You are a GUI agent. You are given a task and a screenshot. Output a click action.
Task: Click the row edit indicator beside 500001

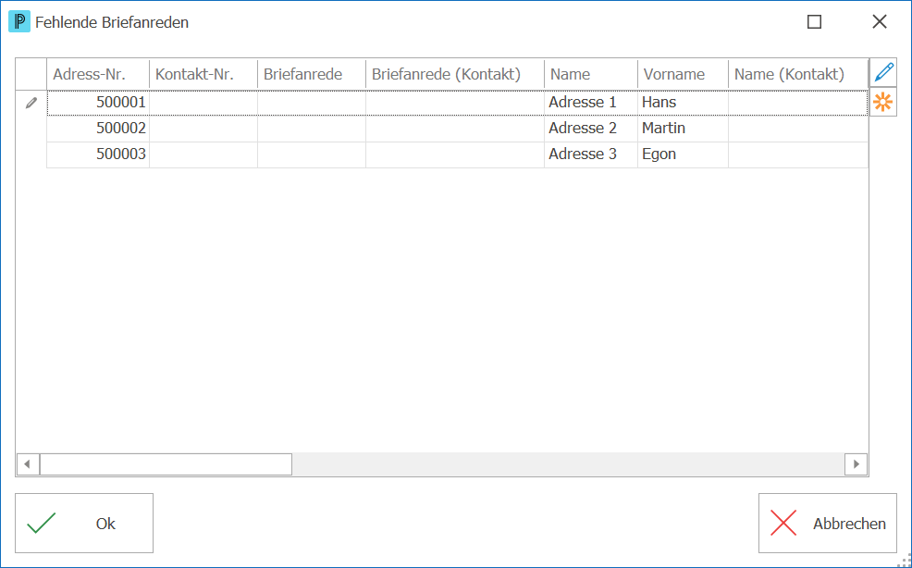(31, 103)
